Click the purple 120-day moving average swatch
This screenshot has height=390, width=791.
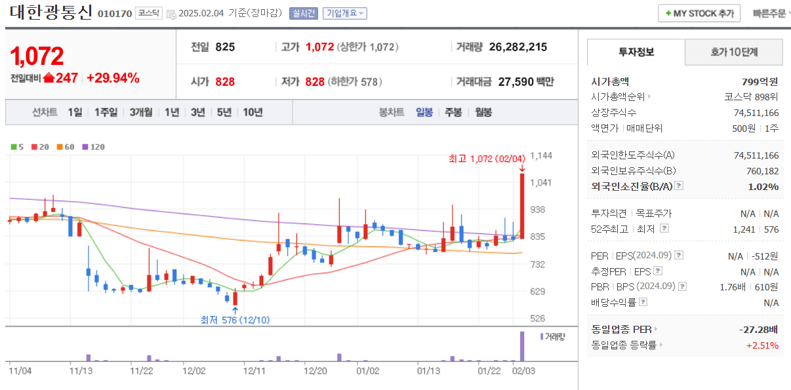pos(84,147)
